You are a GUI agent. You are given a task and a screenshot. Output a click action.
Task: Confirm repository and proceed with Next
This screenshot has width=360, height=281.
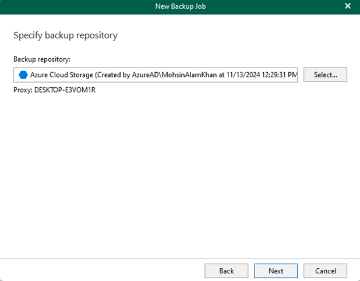point(276,271)
